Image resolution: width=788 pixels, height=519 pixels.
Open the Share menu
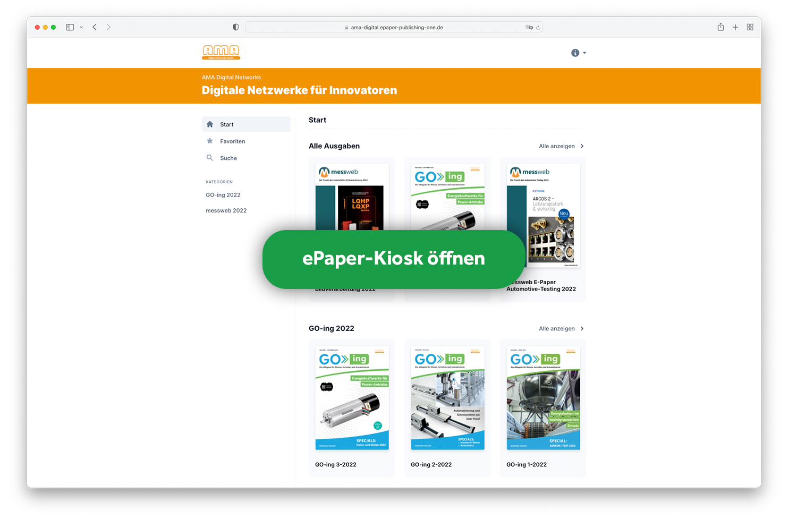(x=721, y=27)
